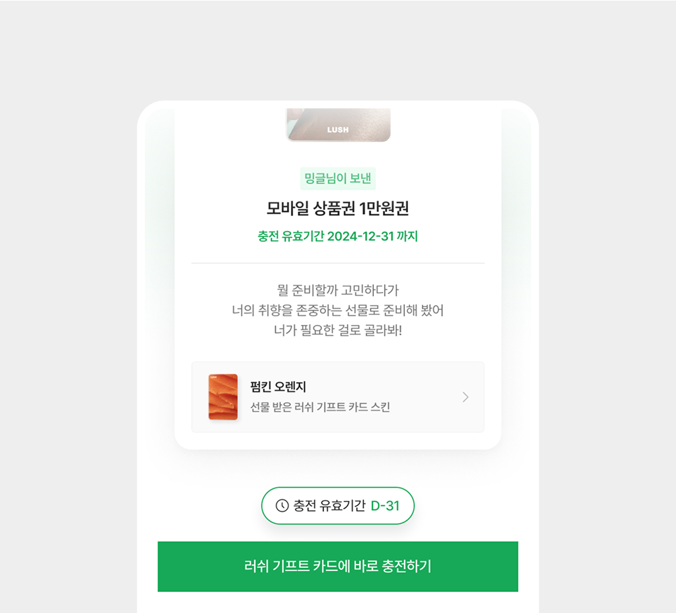Click the divider line under validity date
The image size is (676, 613).
[x=338, y=263]
